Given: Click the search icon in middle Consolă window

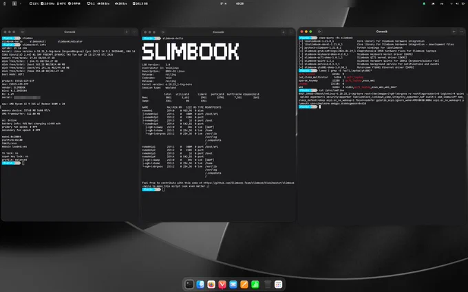Looking at the screenshot, I should point(163,32).
